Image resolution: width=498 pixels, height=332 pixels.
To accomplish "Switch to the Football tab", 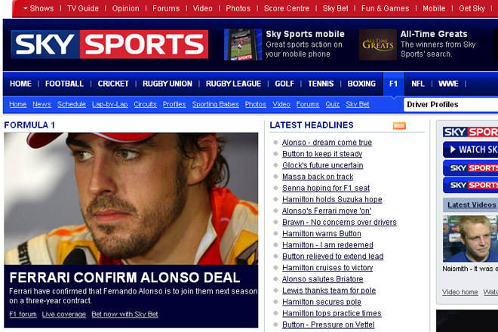I will (x=64, y=84).
